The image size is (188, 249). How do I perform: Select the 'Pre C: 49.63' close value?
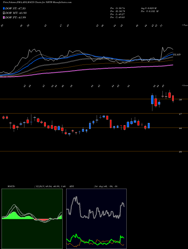point(118,17)
